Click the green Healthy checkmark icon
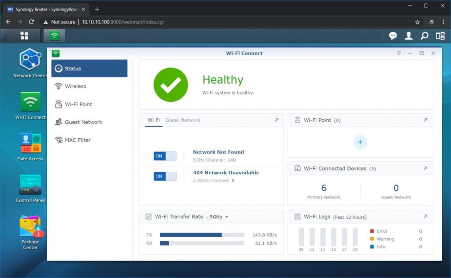This screenshot has height=278, width=451. 171,85
